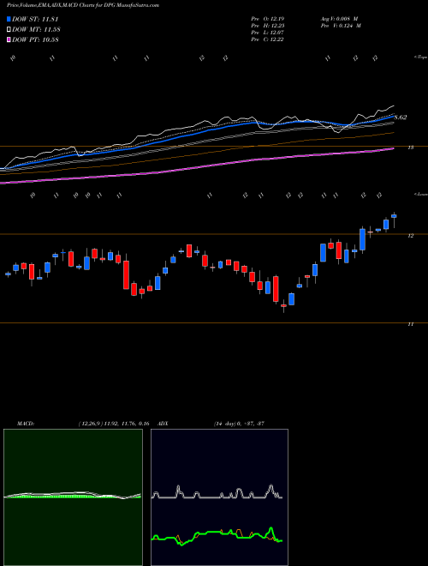
Task: Click the 13 price axis label
Action: pyautogui.click(x=411, y=148)
